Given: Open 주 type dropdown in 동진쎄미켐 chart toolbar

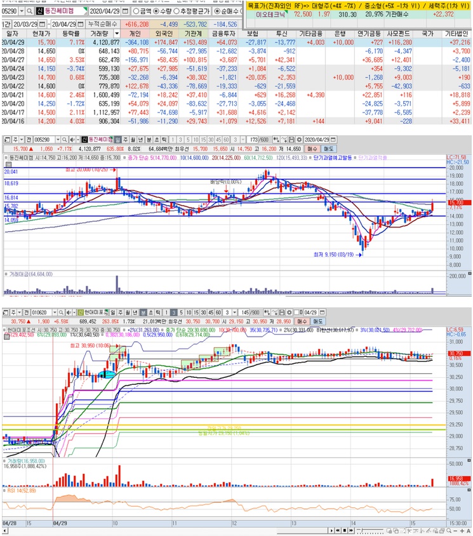Looking at the screenshot, I should pos(22,140).
